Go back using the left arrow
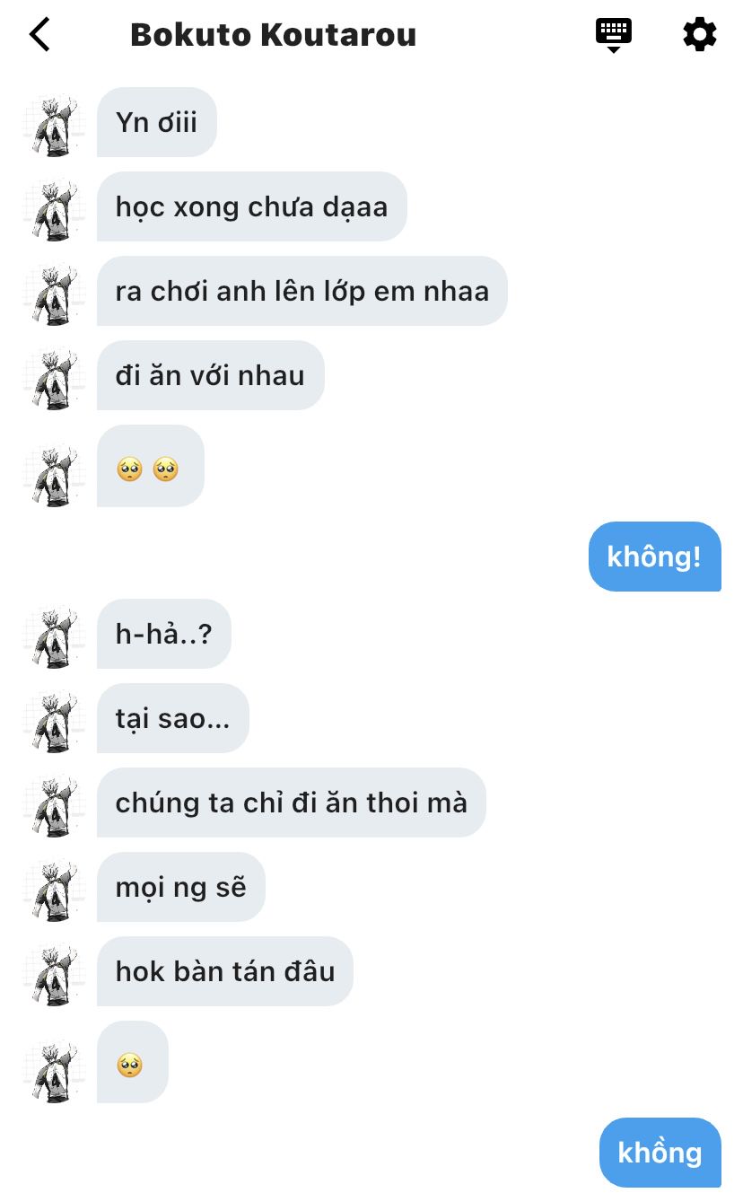 pyautogui.click(x=39, y=35)
